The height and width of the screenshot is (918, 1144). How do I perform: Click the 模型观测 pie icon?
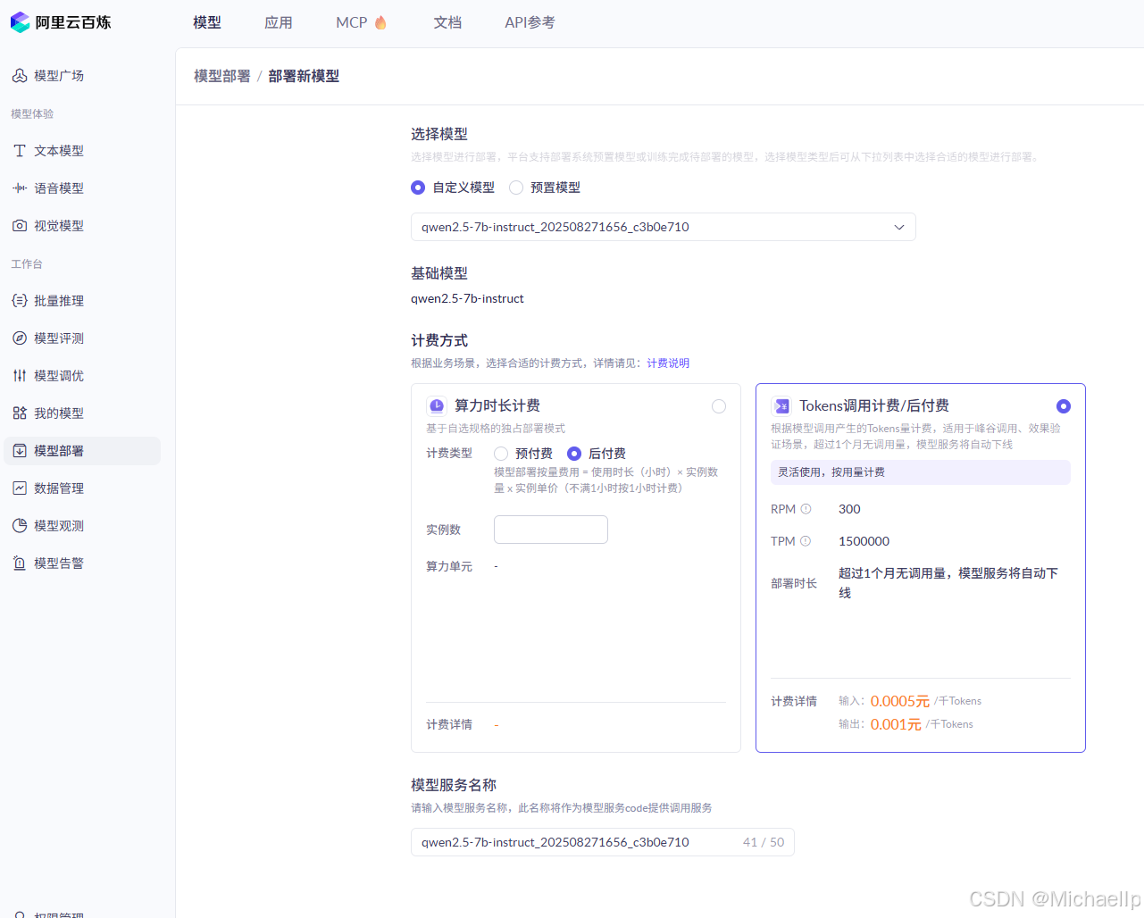[20, 526]
